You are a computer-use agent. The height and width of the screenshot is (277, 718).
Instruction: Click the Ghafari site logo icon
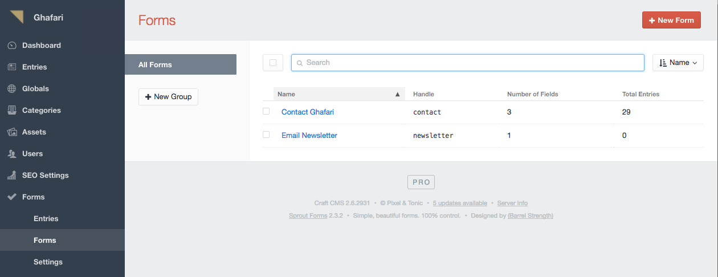point(17,17)
